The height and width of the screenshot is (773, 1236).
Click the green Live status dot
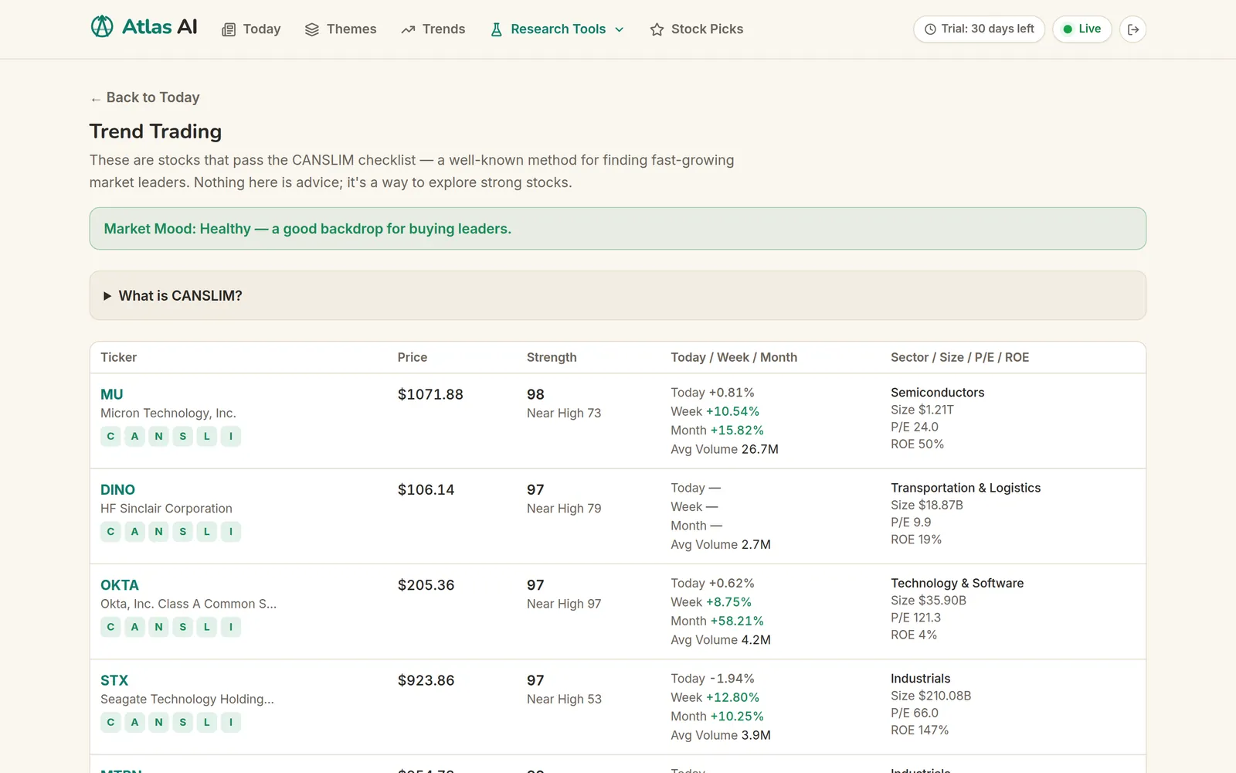[1068, 29]
